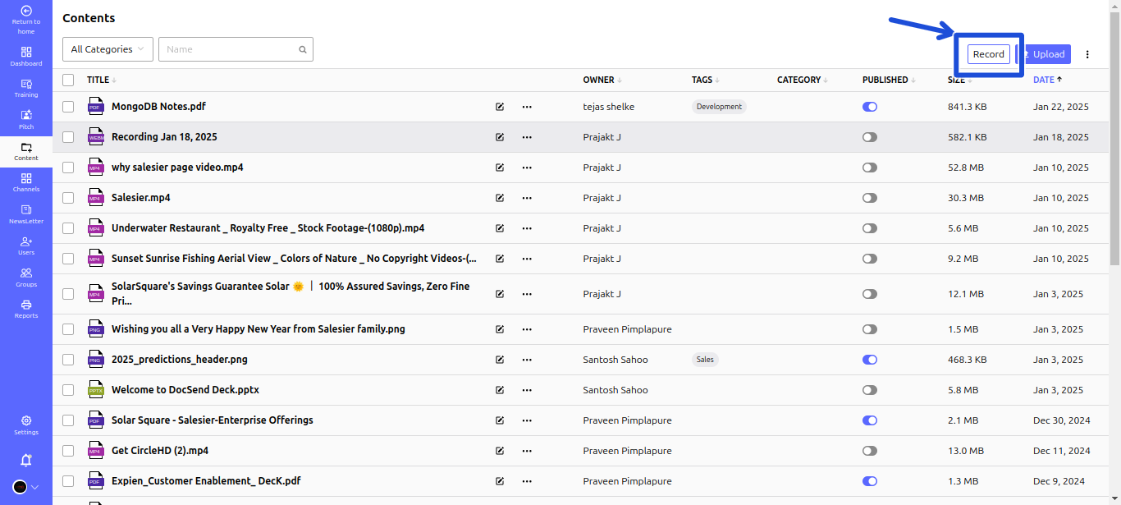
Task: Open the user avatar dropdown chevron
Action: [35, 487]
